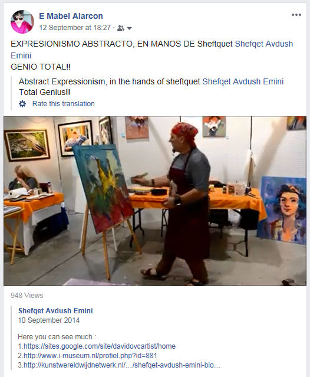Open the translation settings gear icon
Screen dimensions: 310x377
(x=22, y=104)
